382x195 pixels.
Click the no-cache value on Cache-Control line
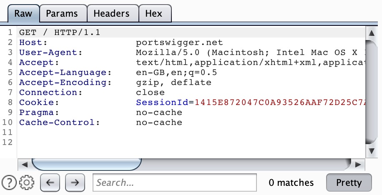tap(159, 122)
